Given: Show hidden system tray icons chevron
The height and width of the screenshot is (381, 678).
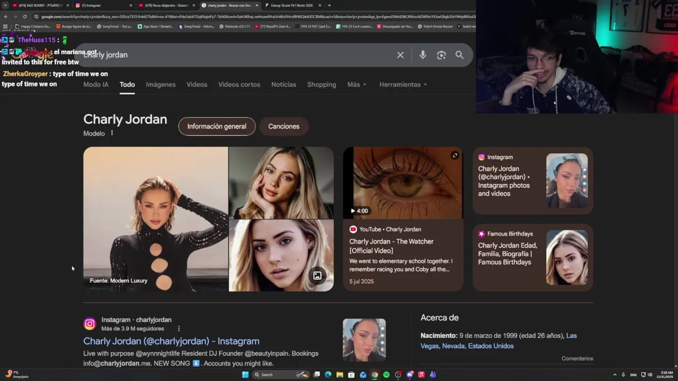Looking at the screenshot, I should coord(614,375).
